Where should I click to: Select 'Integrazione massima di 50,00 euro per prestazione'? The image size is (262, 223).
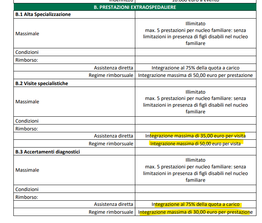[195, 75]
